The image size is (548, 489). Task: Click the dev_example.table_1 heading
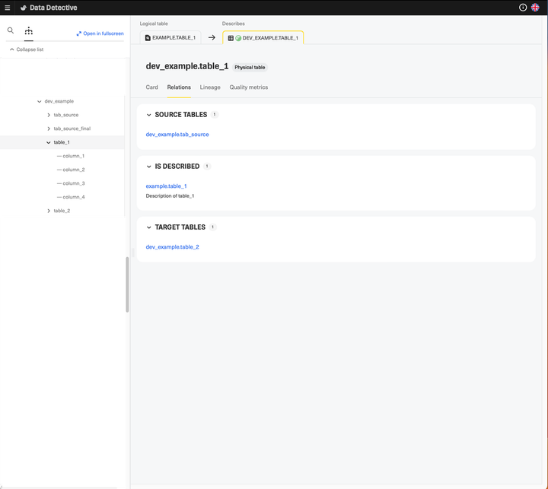click(187, 66)
